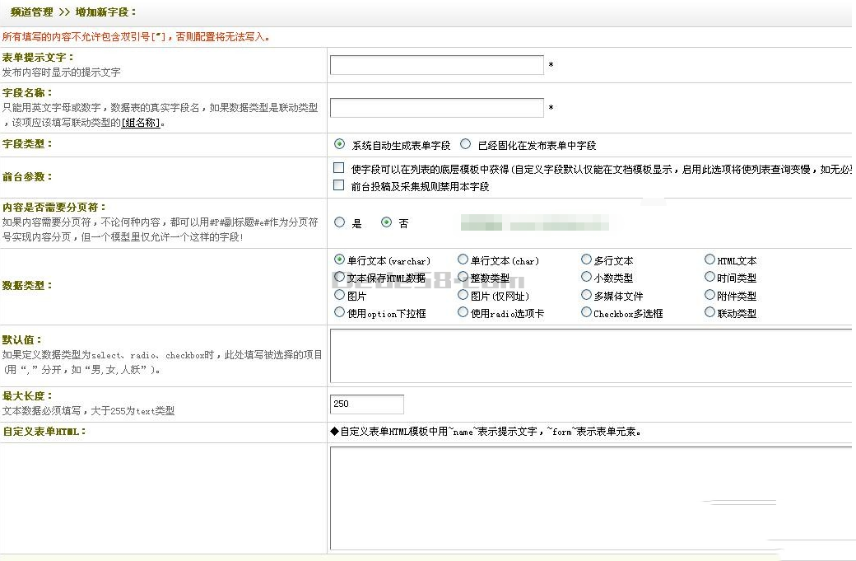Viewport: 856px width, 561px height.
Task: Enable 使字段可以在列表的底层模板中获得 checkbox
Action: tap(338, 168)
